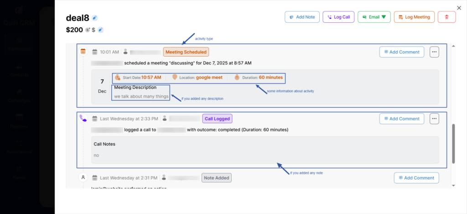Add Comment on the Meeting Scheduled activity
Screen dimensions: 467x214
pos(401,52)
